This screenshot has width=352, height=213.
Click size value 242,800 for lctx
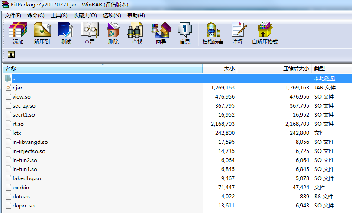[225, 133]
